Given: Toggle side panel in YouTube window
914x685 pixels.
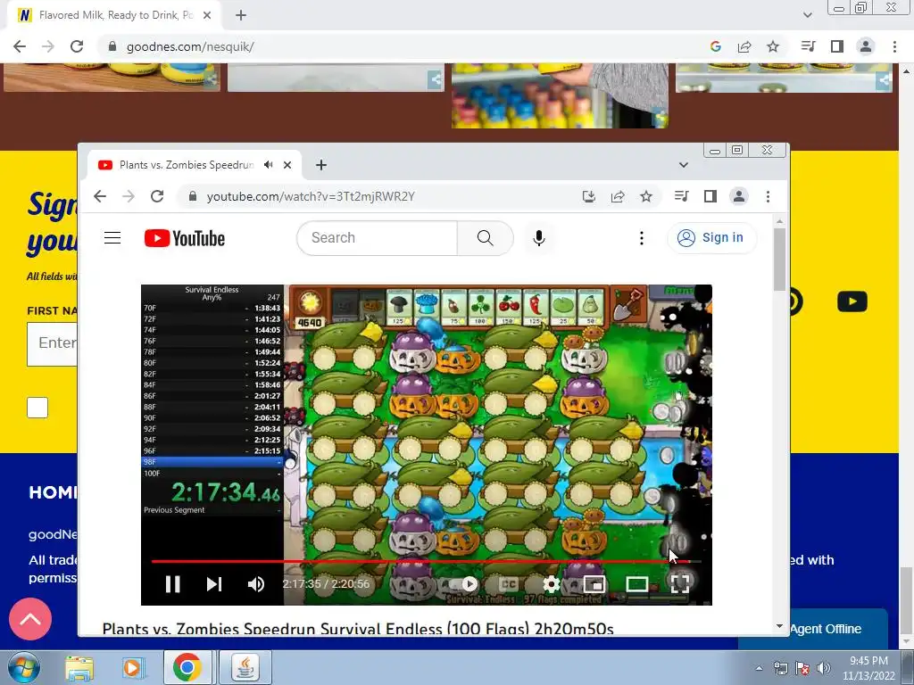Looking at the screenshot, I should [710, 196].
